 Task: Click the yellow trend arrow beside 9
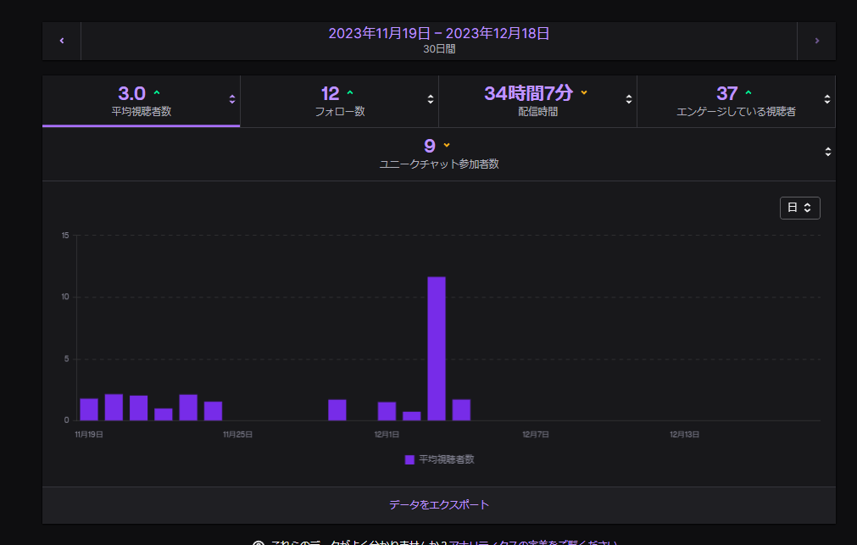coord(446,145)
